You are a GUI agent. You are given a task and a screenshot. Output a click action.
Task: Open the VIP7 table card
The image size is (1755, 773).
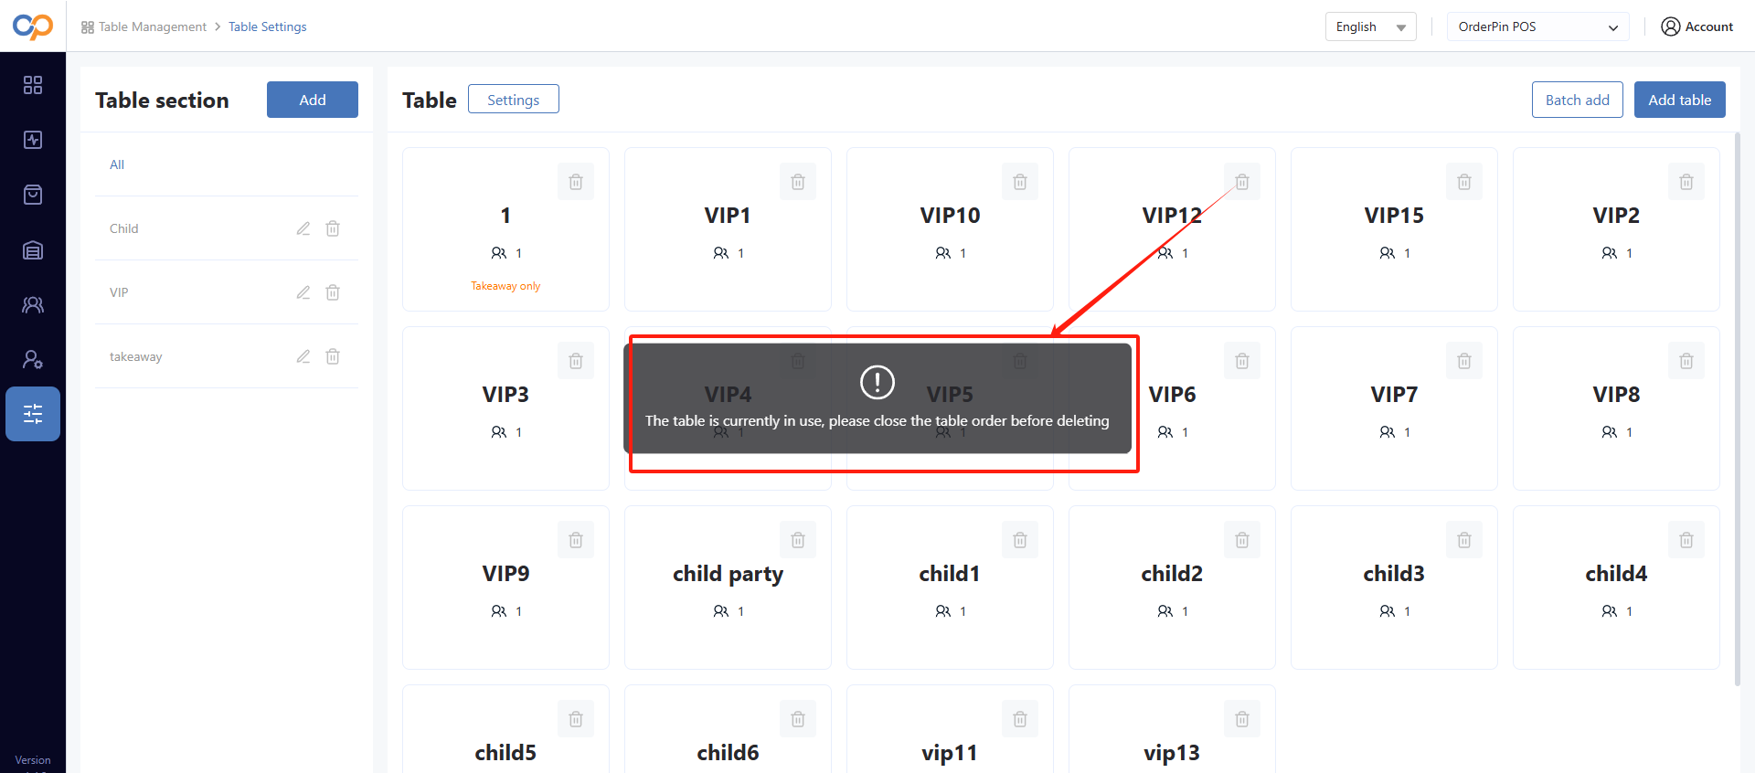(1394, 408)
